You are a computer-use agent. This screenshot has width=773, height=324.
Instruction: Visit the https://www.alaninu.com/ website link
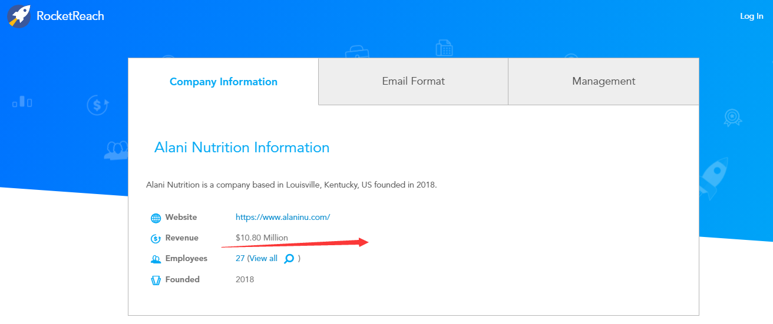click(283, 217)
